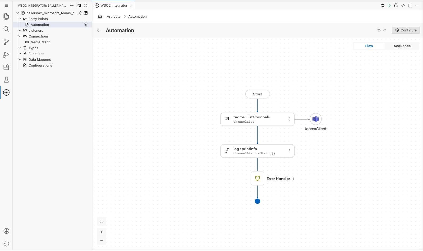Viewport: 423px width, 251px height.
Task: Open WSO2 Integrator view in activity bar
Action: (6, 92)
